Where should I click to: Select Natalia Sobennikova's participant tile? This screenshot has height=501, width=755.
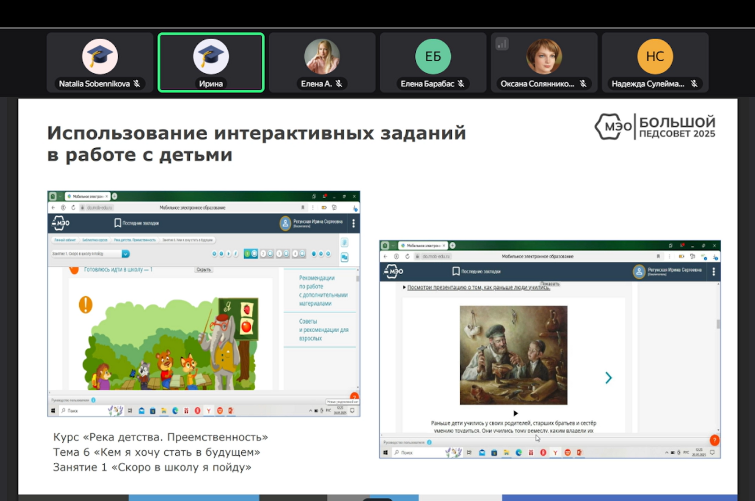[100, 62]
